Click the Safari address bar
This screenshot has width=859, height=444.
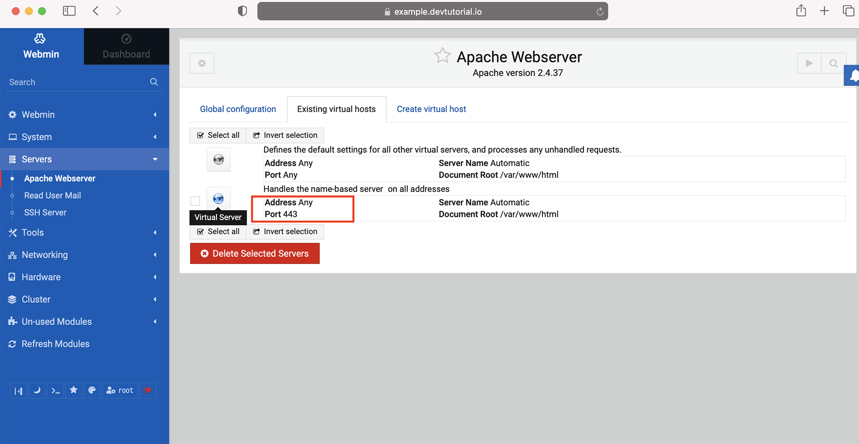[x=433, y=12]
